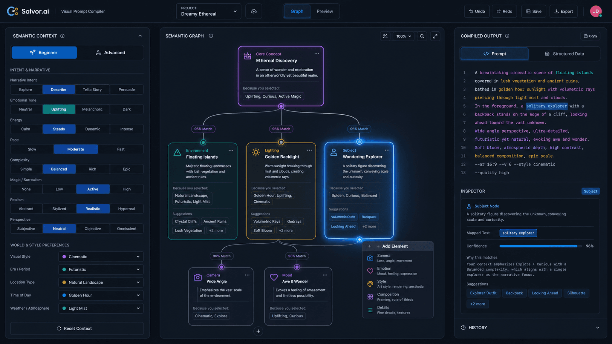Click the Redo button
The image size is (612, 344).
(x=504, y=11)
